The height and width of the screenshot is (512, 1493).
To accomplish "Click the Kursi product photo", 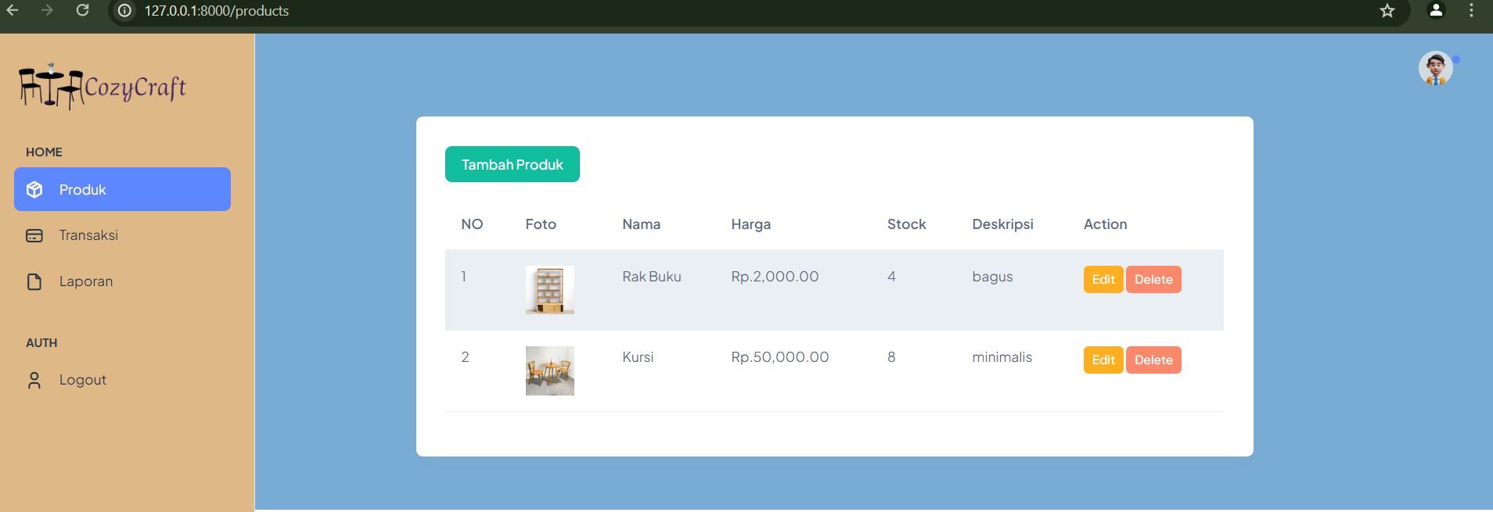I will coord(550,371).
